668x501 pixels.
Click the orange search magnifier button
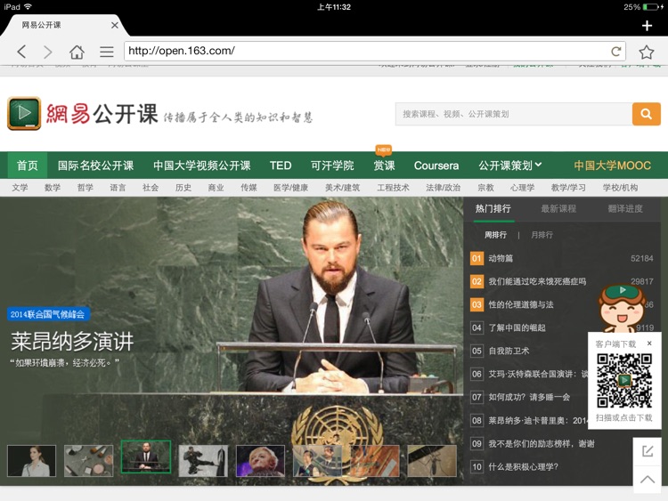[647, 114]
